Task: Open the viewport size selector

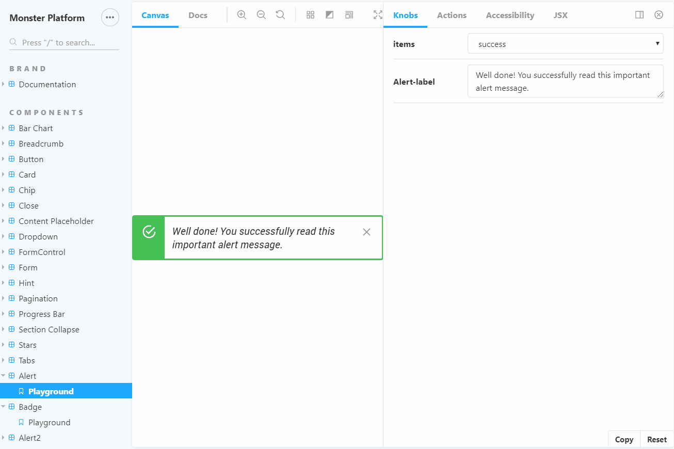Action: pyautogui.click(x=349, y=15)
